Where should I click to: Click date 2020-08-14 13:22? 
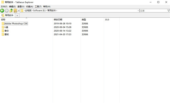pos(63,31)
